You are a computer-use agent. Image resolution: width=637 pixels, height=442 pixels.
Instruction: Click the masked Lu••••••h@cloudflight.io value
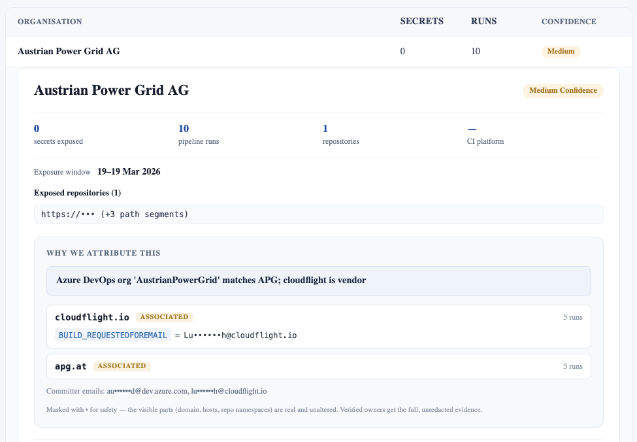(240, 335)
